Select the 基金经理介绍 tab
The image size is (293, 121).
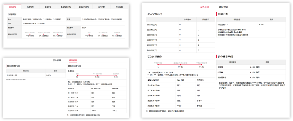click(66, 7)
